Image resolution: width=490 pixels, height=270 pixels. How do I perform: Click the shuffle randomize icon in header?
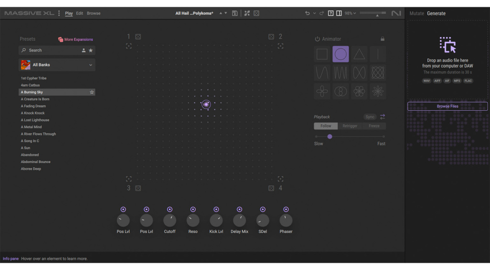pos(247,13)
